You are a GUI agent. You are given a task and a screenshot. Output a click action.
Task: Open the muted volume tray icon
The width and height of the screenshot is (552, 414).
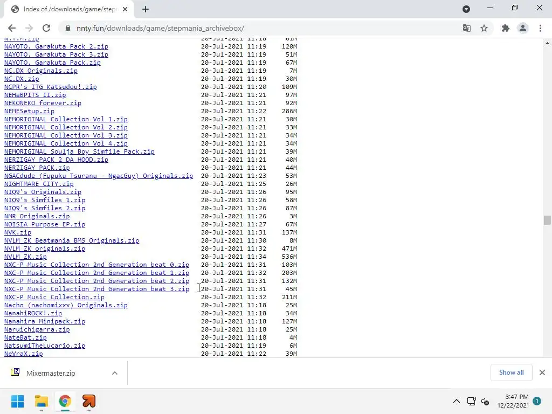[485, 401]
